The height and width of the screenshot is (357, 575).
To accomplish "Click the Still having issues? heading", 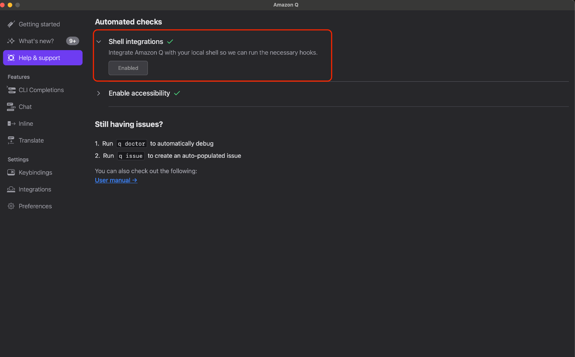I will 129,124.
